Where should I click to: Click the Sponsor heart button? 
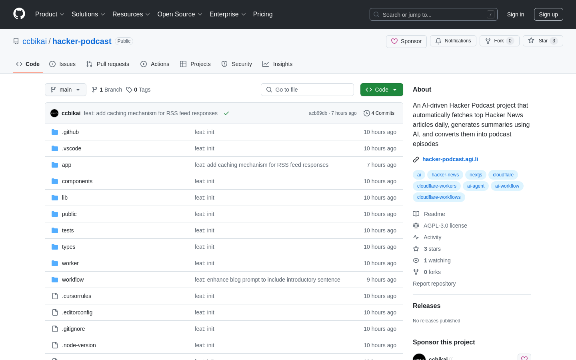[406, 41]
